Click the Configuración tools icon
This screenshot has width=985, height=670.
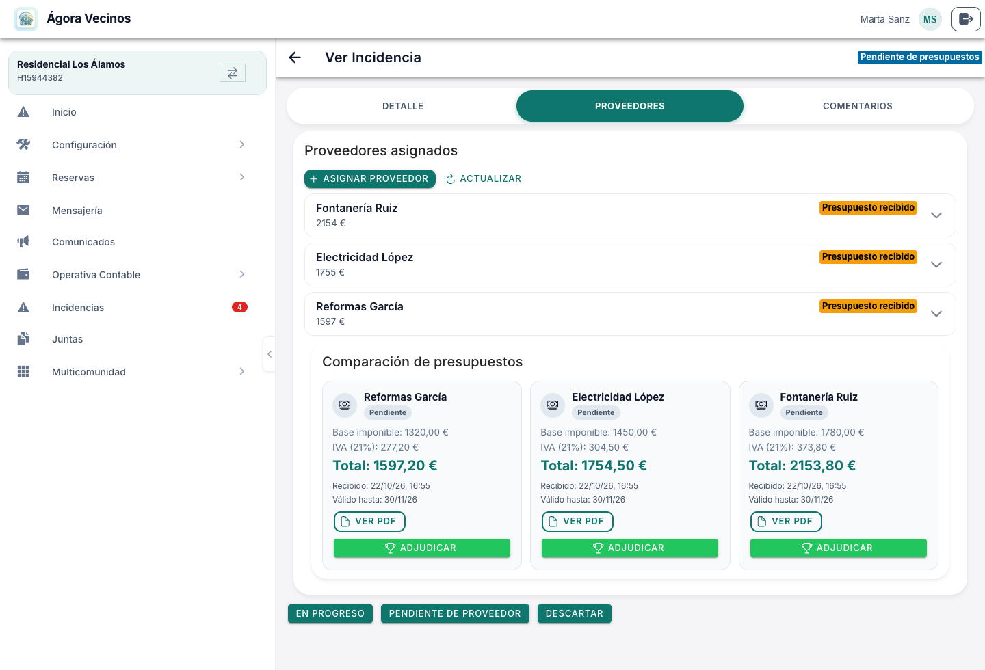(x=23, y=145)
